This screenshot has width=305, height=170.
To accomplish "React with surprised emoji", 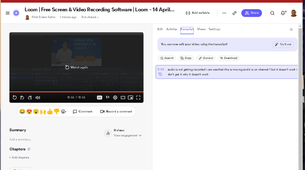I will pos(36,112).
